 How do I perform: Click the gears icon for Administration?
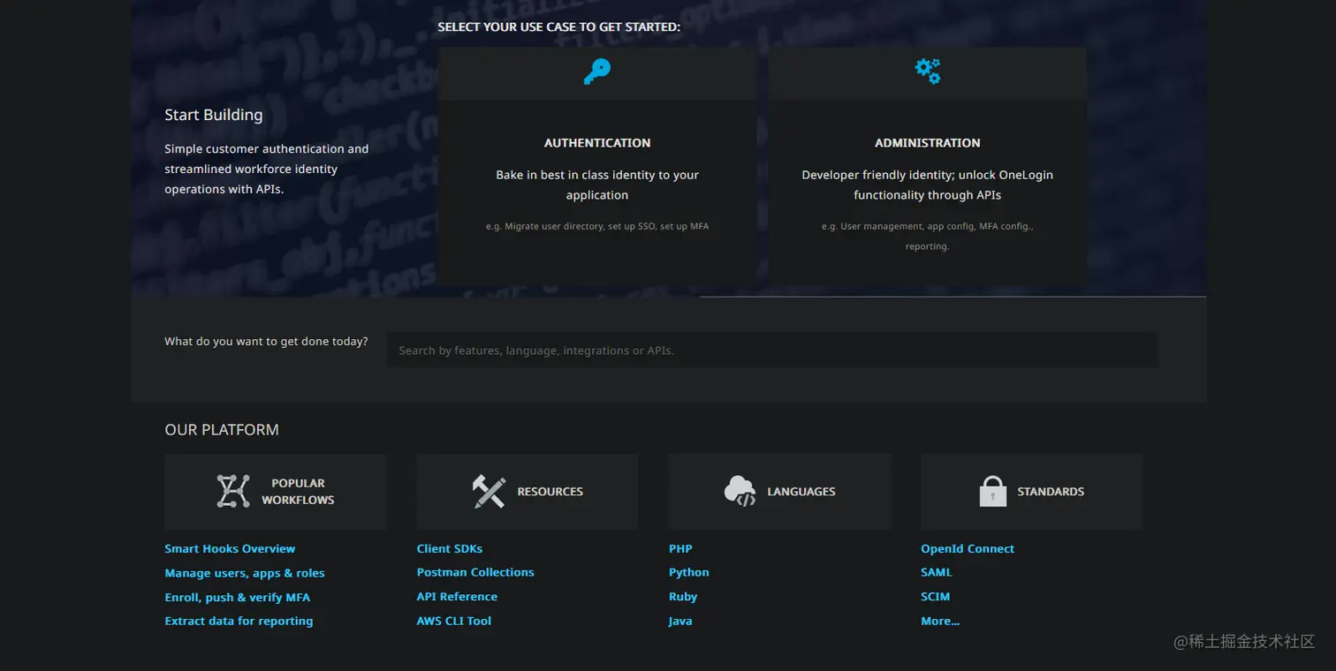point(928,72)
